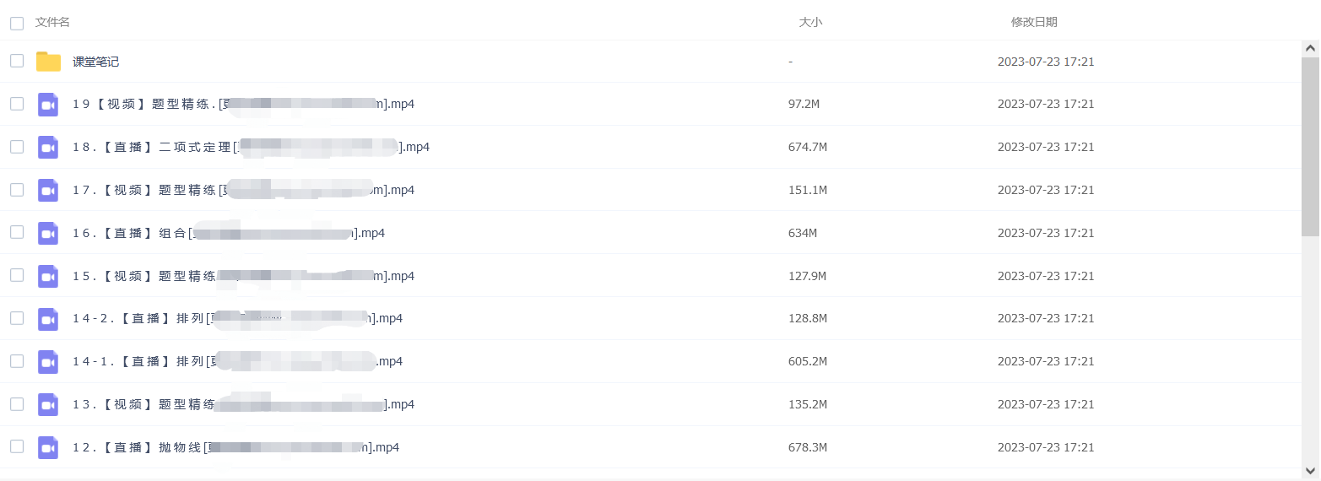
Task: Select checkbox for 18 二项式定理 video
Action: (17, 147)
